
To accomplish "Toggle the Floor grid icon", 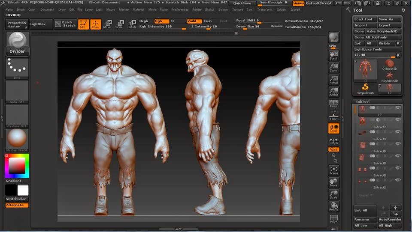I will tap(333, 117).
